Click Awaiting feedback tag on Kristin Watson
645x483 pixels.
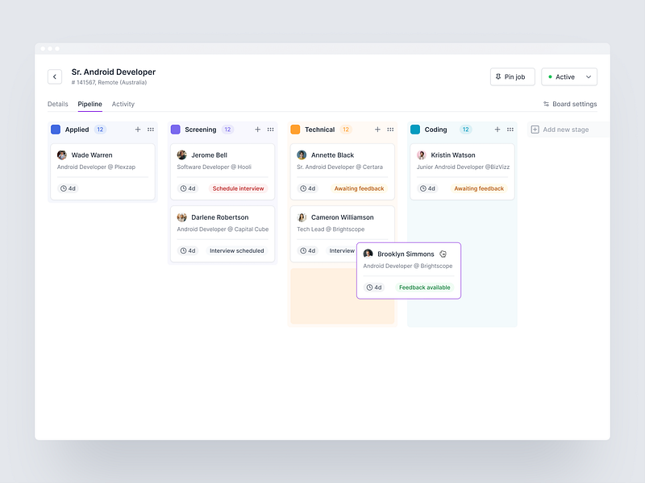[479, 188]
